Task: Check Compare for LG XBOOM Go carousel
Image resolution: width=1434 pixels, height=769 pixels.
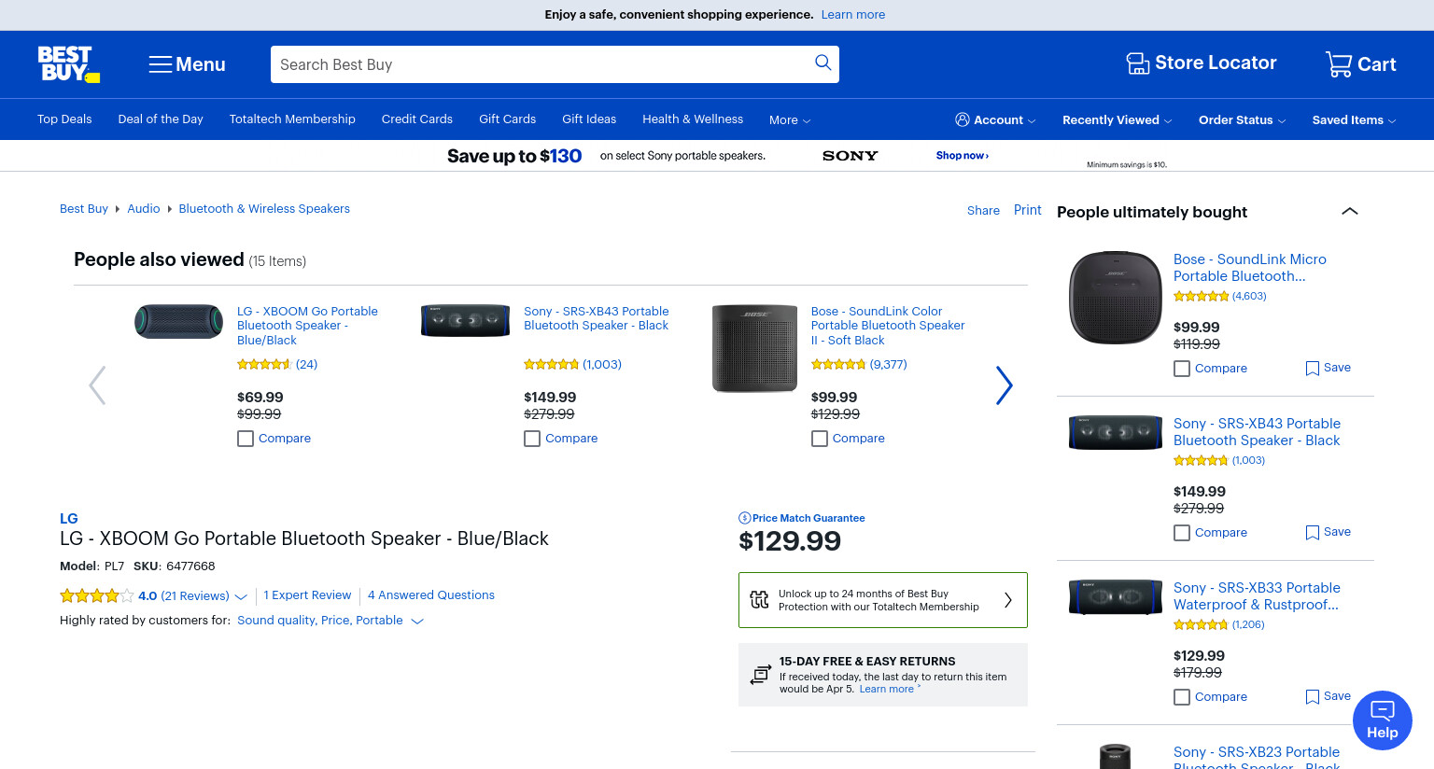Action: pyautogui.click(x=246, y=439)
